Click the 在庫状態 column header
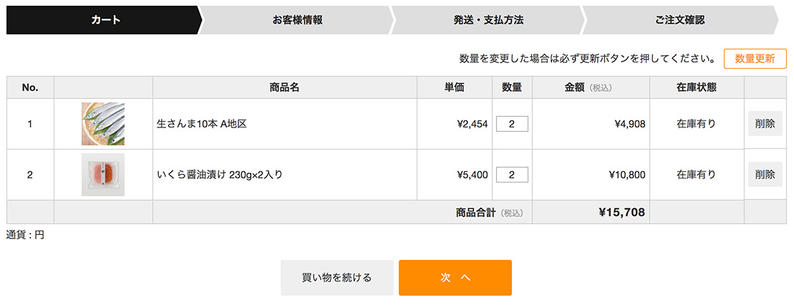This screenshot has width=794, height=305. coord(696,87)
